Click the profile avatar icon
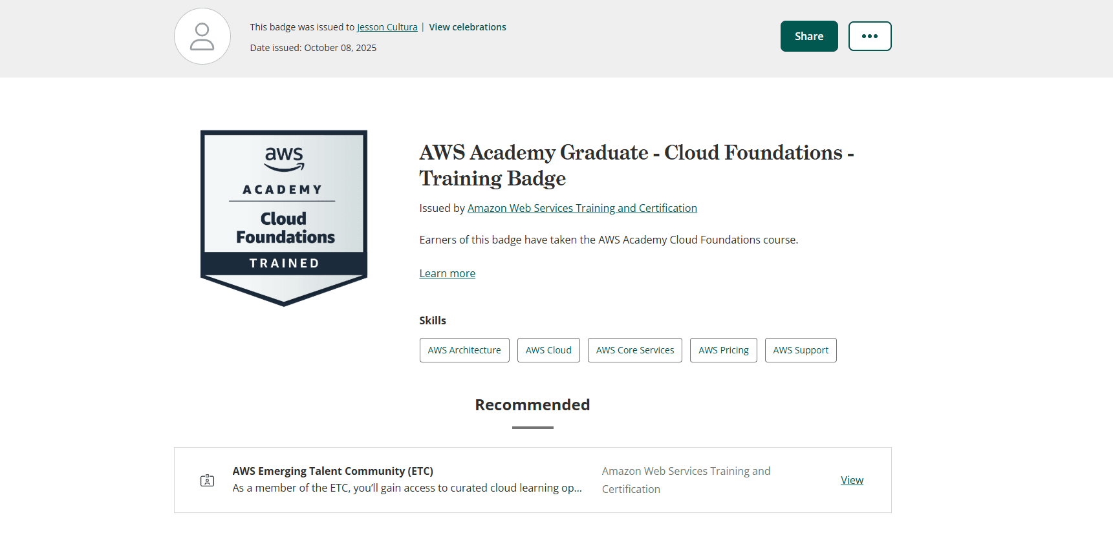The height and width of the screenshot is (533, 1113). click(x=202, y=36)
